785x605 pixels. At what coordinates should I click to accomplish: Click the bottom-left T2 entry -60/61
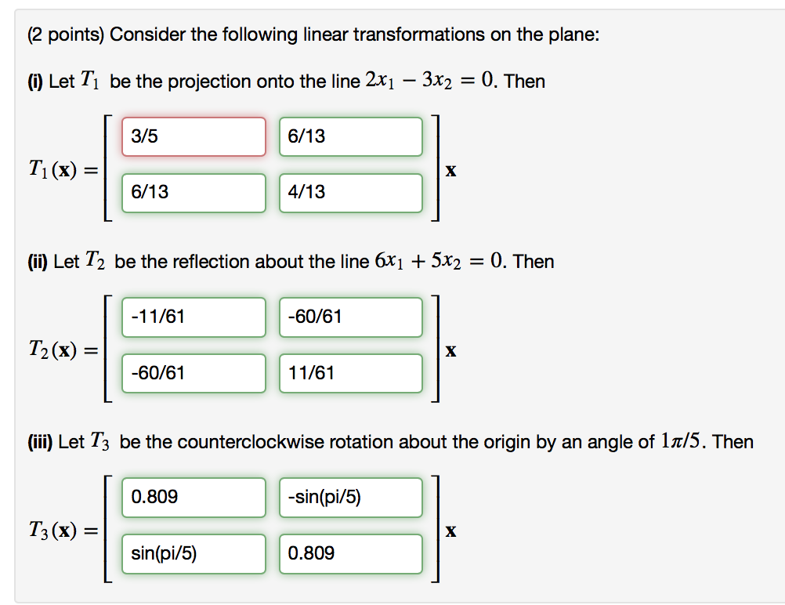click(193, 373)
